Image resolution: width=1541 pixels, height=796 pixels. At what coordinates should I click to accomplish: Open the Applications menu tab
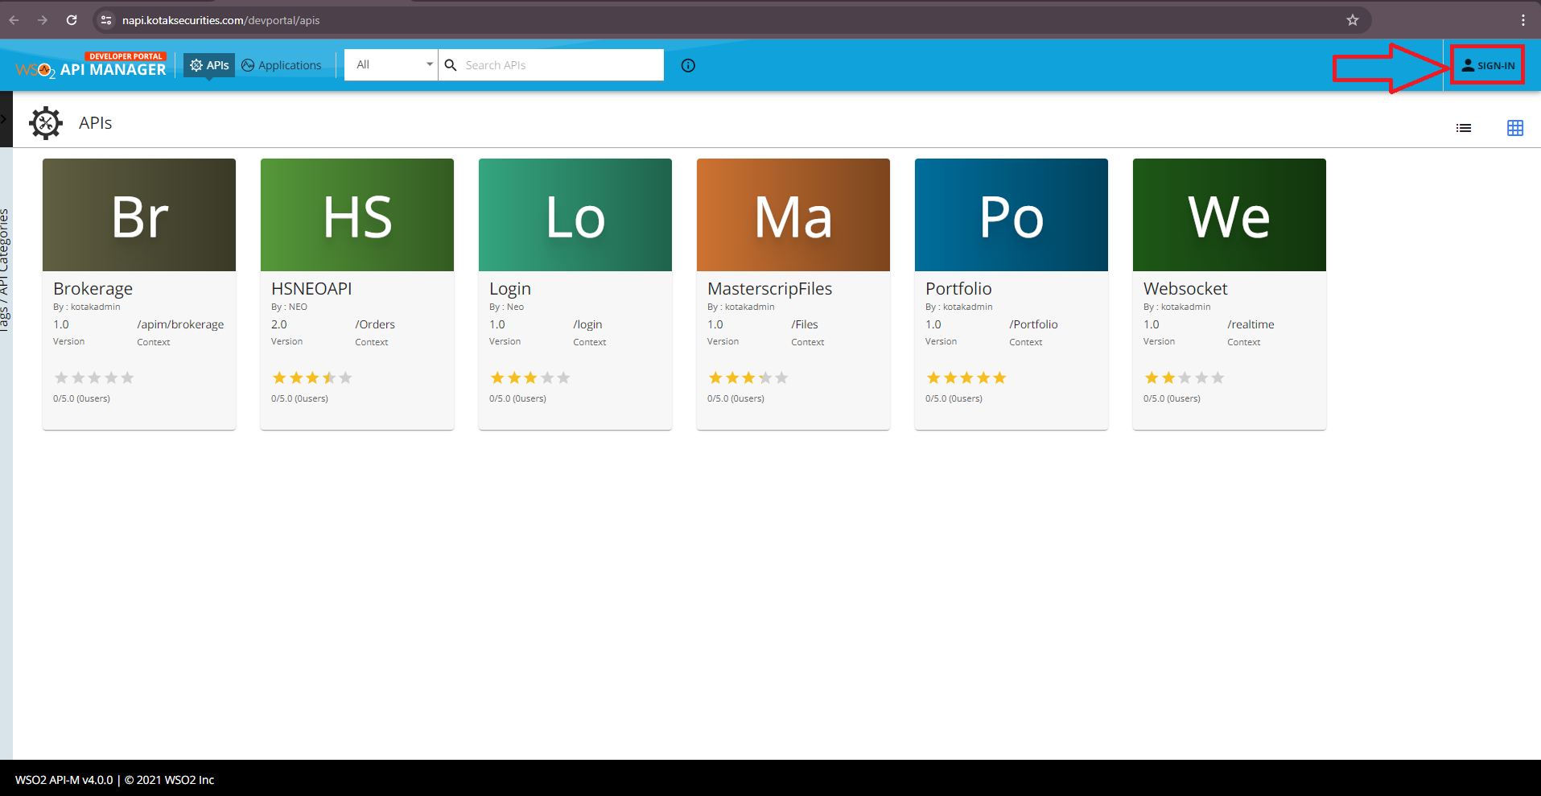[x=282, y=65]
